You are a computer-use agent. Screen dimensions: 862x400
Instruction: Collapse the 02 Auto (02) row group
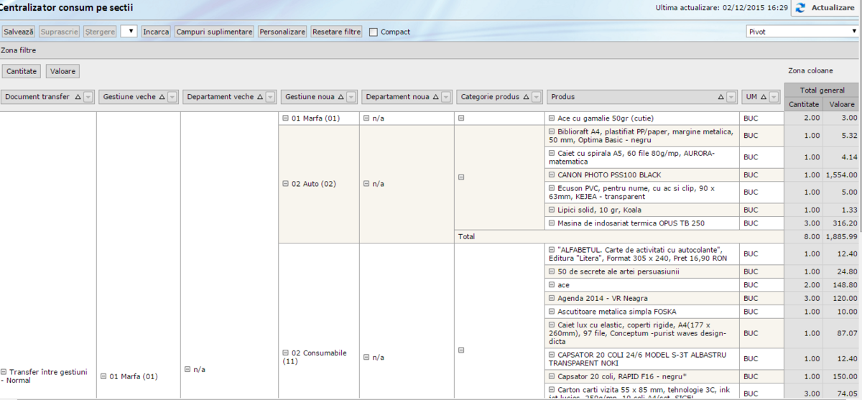coord(285,184)
